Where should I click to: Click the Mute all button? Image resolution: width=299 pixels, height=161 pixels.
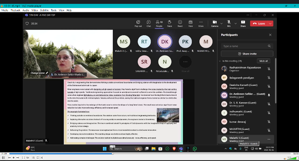(263, 61)
